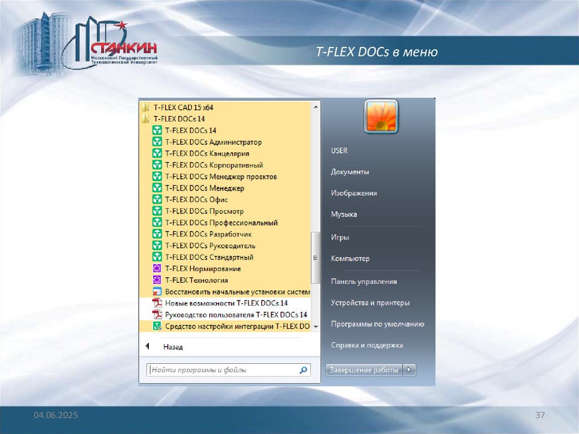Launch T-FLEX DOCs Офис label

click(196, 200)
